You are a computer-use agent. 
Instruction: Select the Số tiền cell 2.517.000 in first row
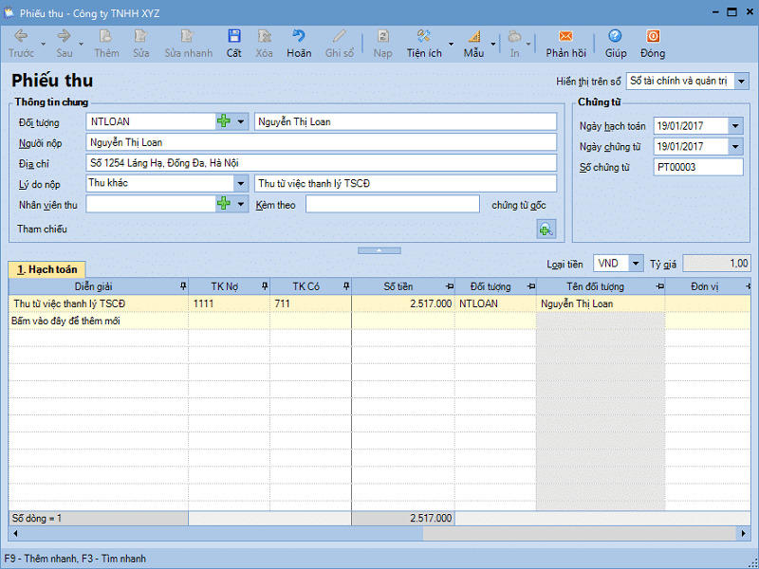click(403, 303)
